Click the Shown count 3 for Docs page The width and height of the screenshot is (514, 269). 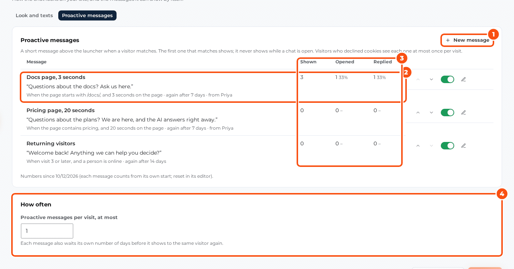[302, 77]
